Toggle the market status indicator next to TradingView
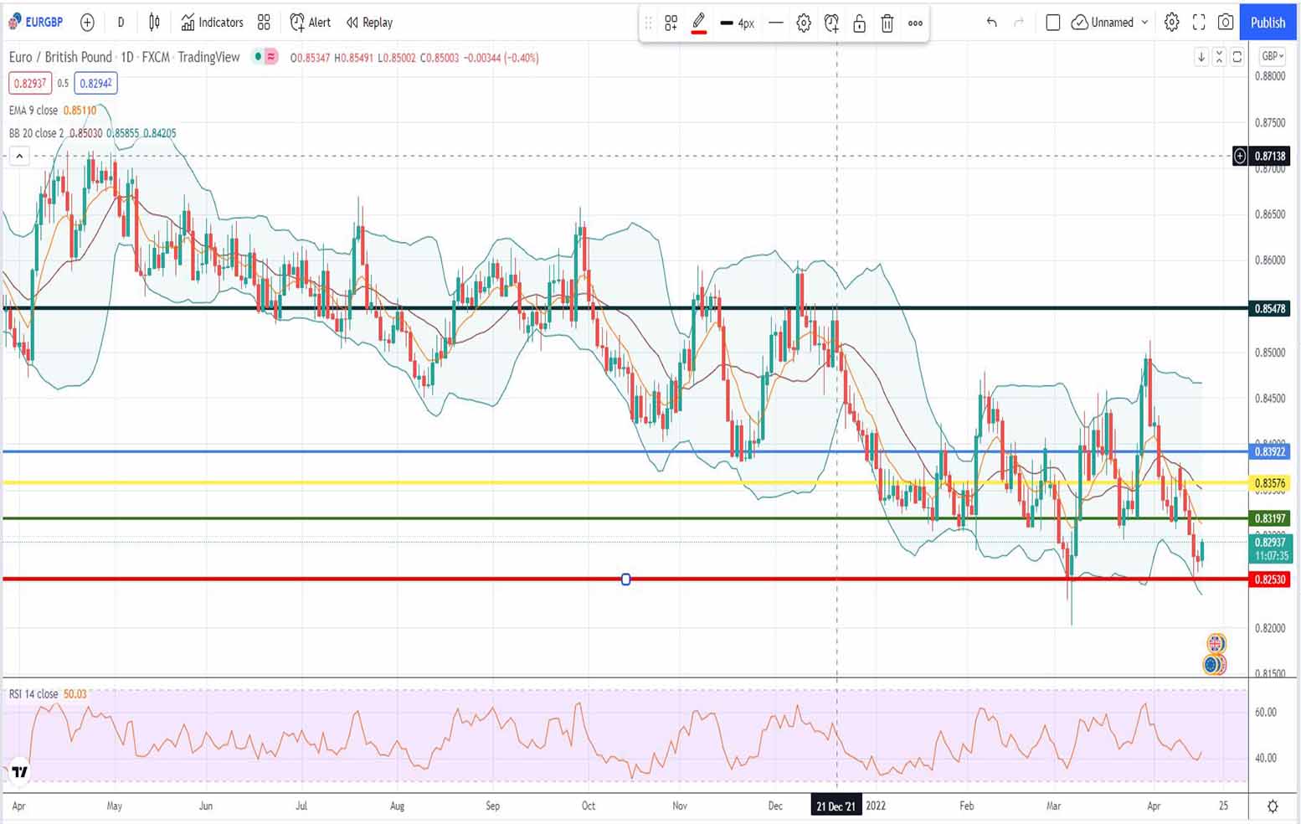Viewport: 1301px width, 824px height. coord(259,57)
